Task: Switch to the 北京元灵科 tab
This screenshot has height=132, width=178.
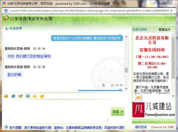Action: click(143, 30)
